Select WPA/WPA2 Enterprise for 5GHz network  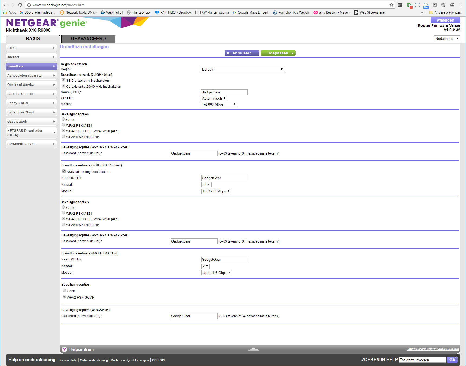click(63, 224)
